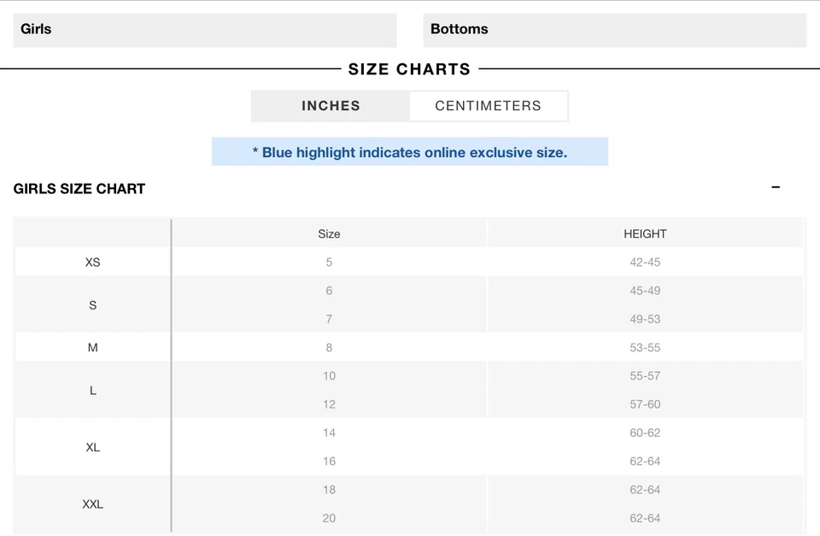Collapse the Girls Size Chart section
Image resolution: width=820 pixels, height=536 pixels.
click(776, 188)
